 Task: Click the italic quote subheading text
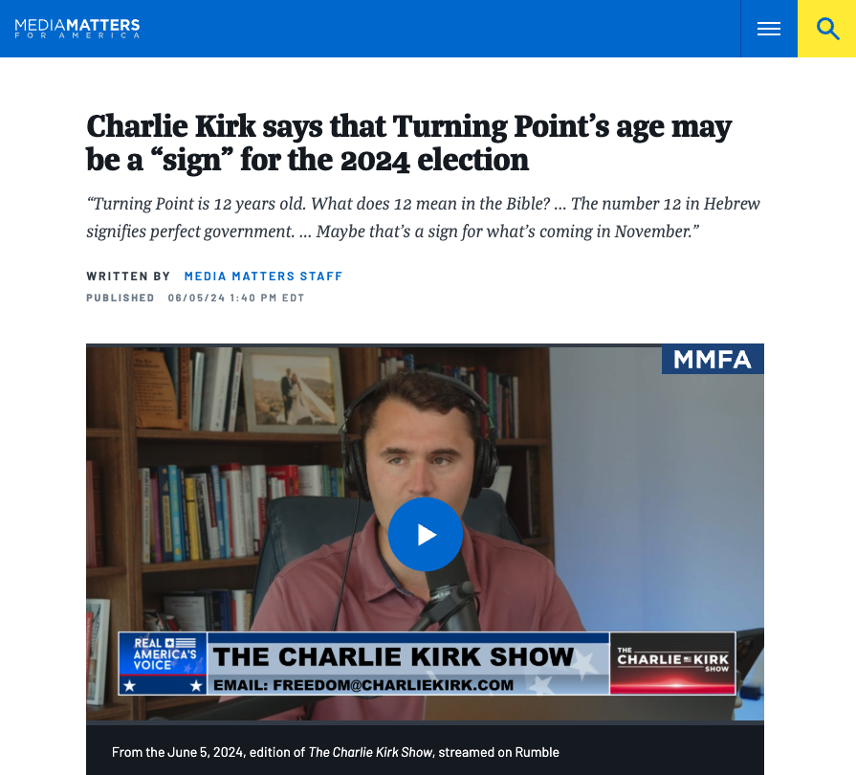[x=423, y=217]
